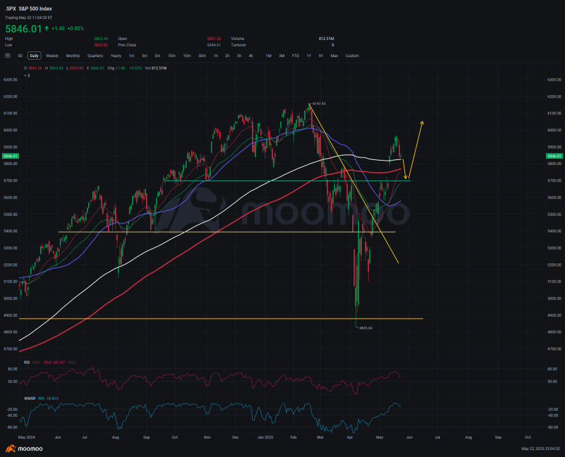Click the WMSR indicator label
Screen dimensions: 565x457
tap(30, 398)
